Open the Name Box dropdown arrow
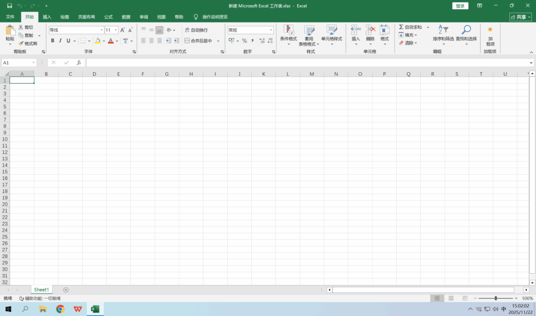This screenshot has height=316, width=536. tap(33, 63)
